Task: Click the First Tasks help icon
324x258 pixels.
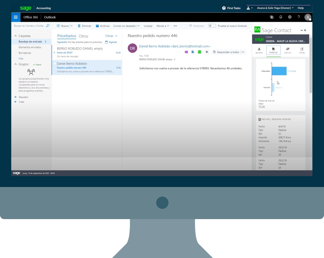Action: [224, 8]
